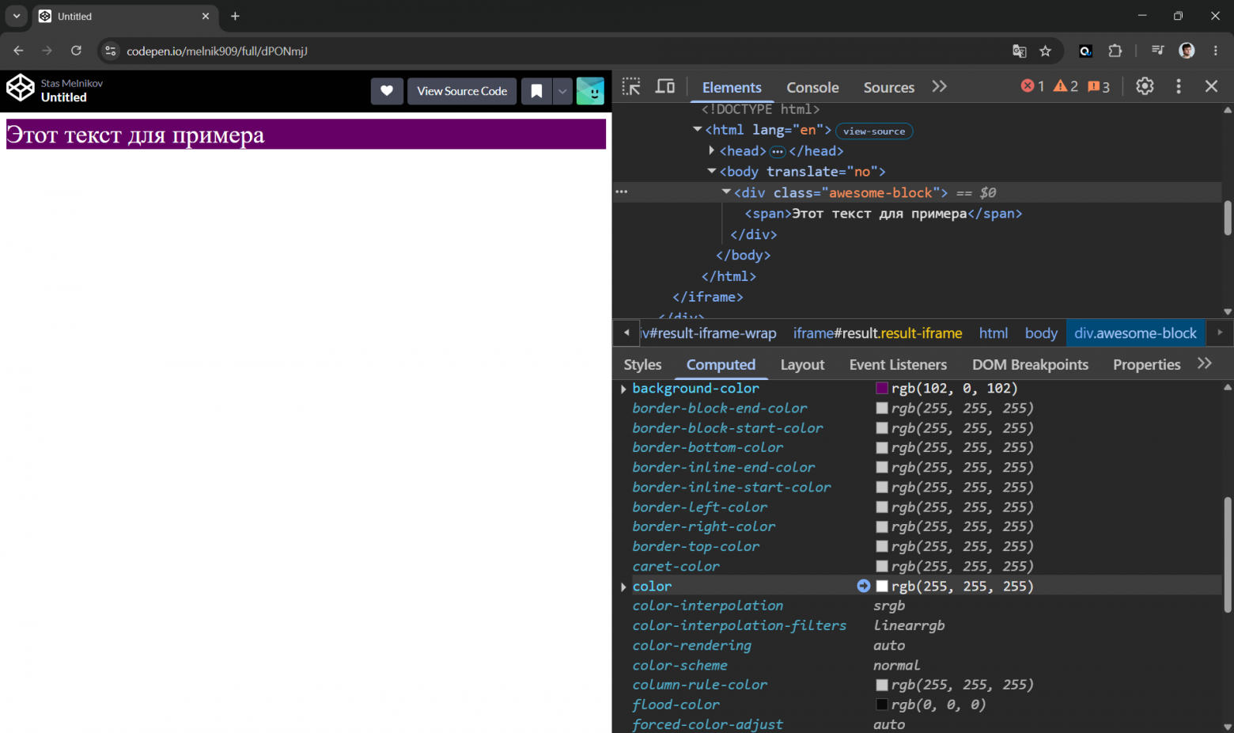Open the CodePen logo home link
The width and height of the screenshot is (1234, 733).
21,89
